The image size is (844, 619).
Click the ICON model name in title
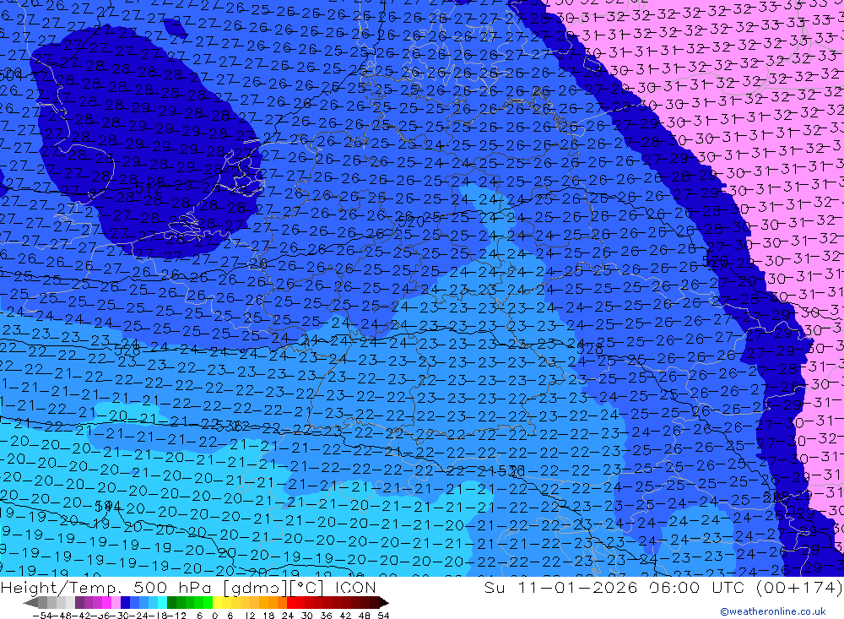(x=355, y=587)
